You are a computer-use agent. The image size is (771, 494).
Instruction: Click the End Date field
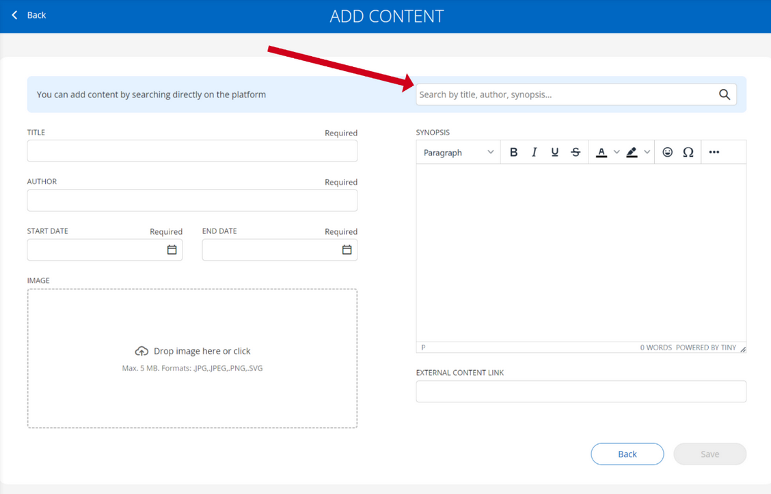[x=280, y=250]
